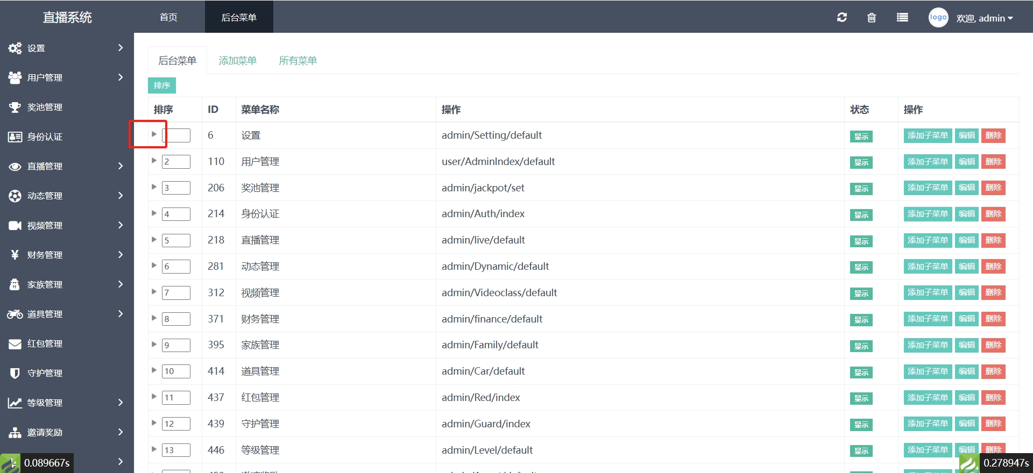Select the 后台菜单 content tab

coord(177,61)
